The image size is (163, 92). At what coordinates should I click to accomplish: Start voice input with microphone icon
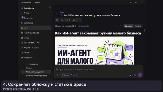tap(130, 75)
